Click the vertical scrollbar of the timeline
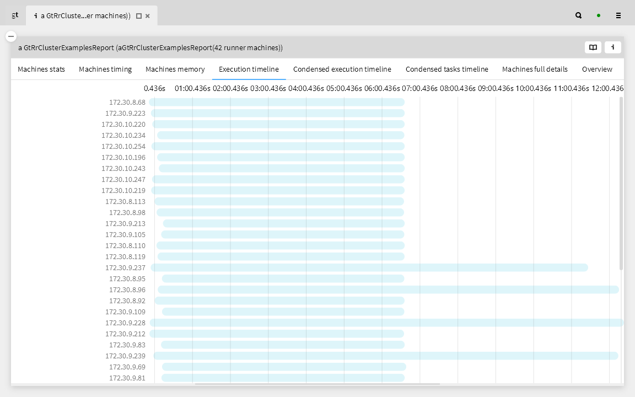This screenshot has width=635, height=397. (x=621, y=184)
